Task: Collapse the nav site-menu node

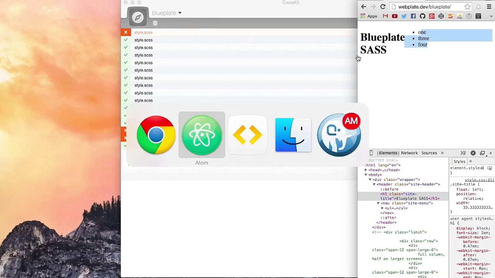Action: [x=378, y=203]
